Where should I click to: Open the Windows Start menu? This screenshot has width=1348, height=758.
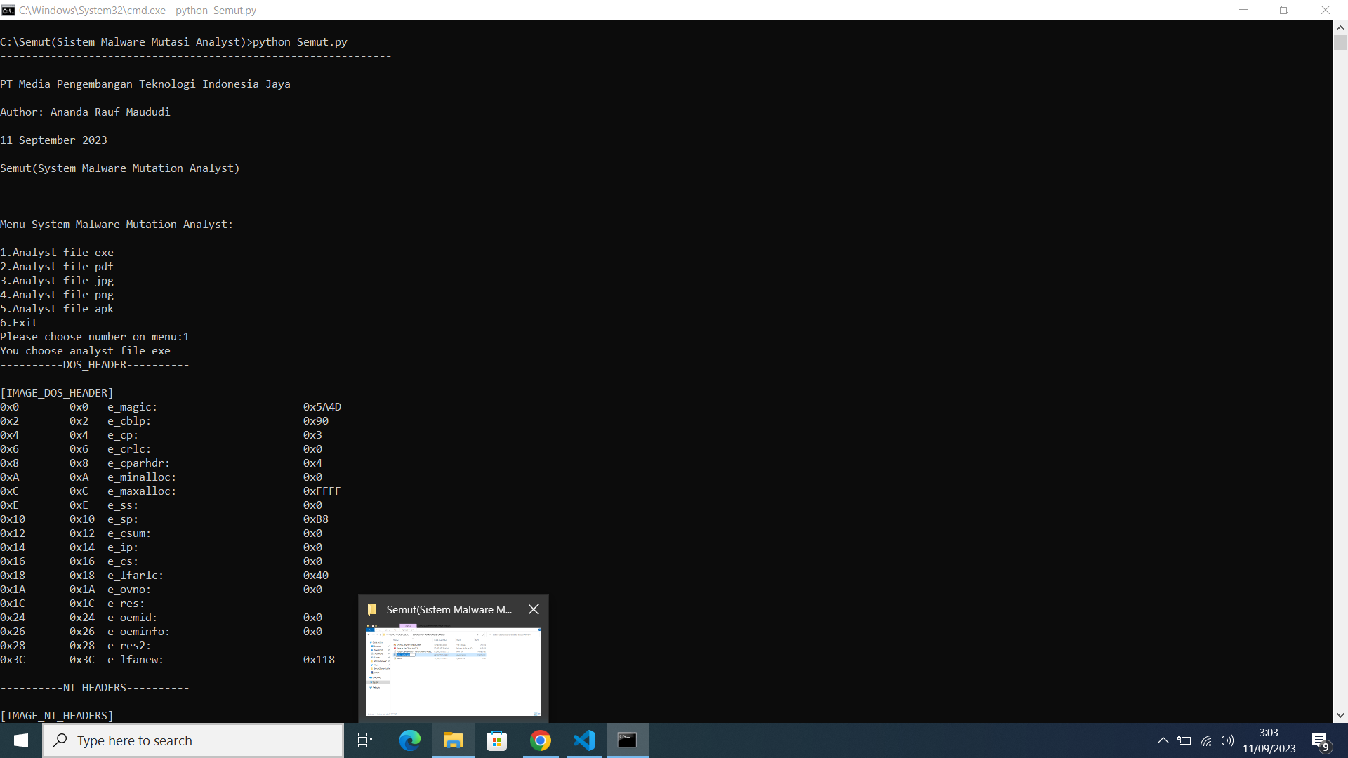coord(21,740)
